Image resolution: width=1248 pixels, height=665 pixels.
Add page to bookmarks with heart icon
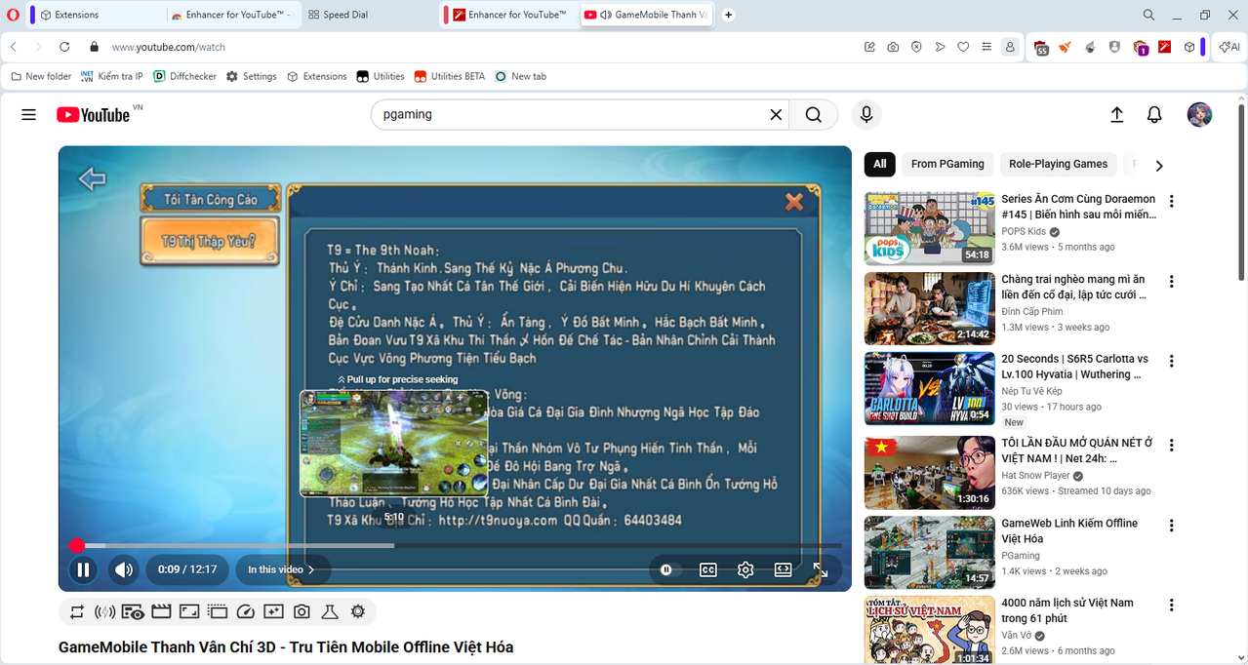[963, 47]
